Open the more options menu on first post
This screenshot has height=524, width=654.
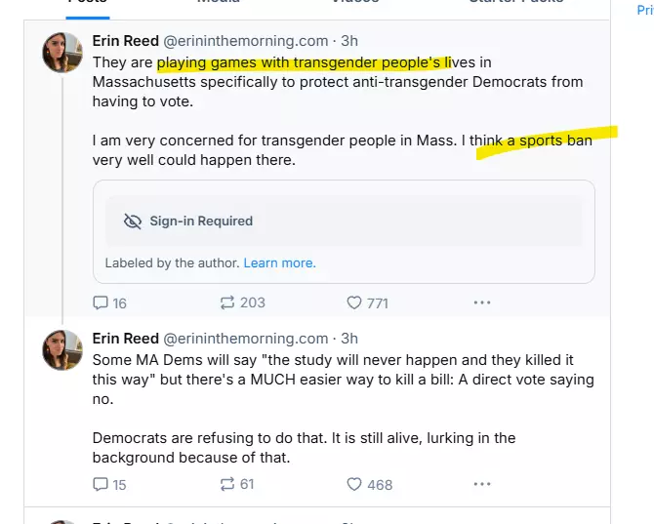tap(481, 302)
